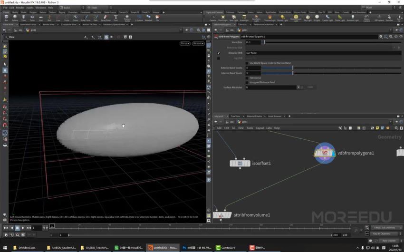Add a Point Light from the shelf
The image size is (404, 252).
pyautogui.click(x=223, y=18)
